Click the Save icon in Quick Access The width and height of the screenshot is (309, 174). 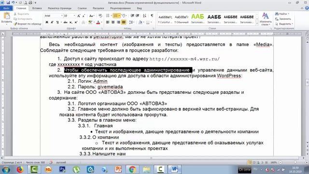pos(8,2)
